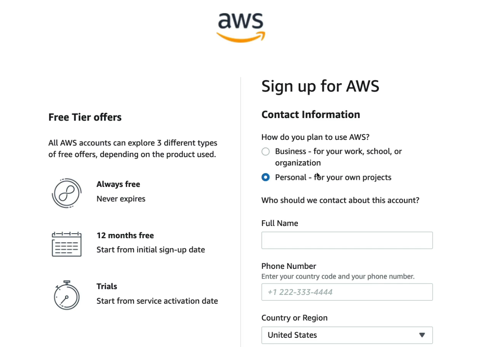Screen dimensions: 496x347
Task: Click the AWS logo at top
Action: tap(241, 28)
